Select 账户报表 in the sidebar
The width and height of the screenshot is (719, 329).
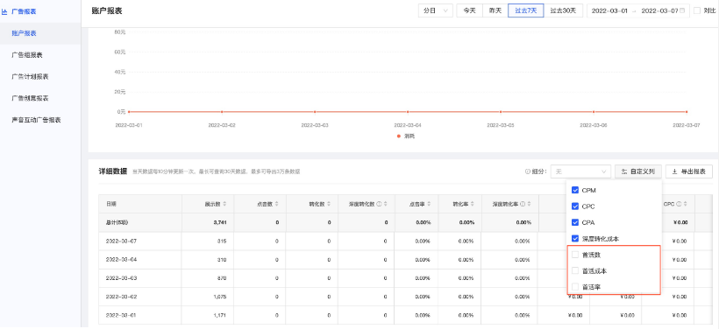(40, 33)
